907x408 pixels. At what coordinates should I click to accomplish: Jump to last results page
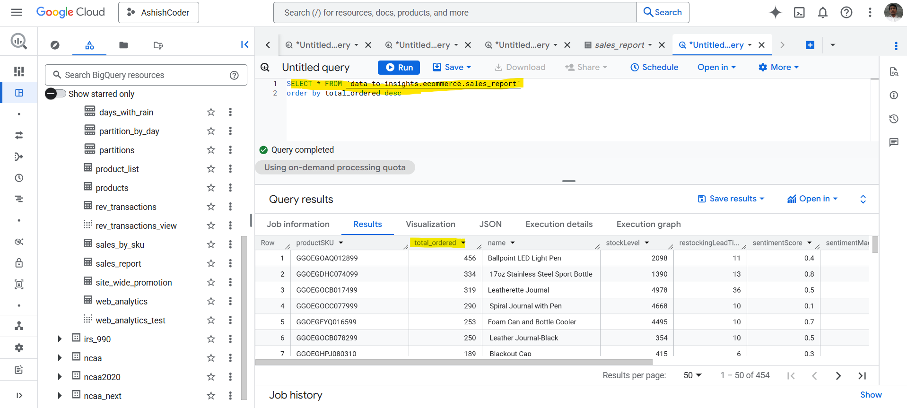(x=862, y=375)
